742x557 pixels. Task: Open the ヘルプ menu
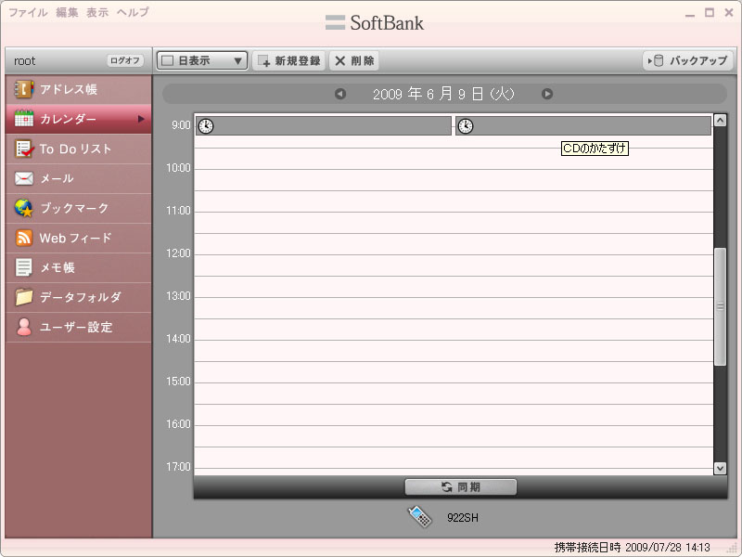133,13
